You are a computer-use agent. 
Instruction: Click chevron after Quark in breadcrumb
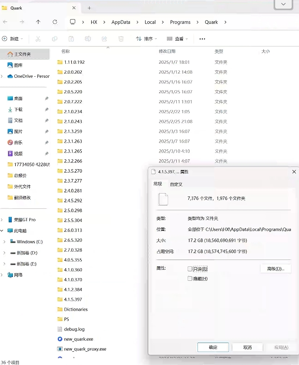(225, 22)
